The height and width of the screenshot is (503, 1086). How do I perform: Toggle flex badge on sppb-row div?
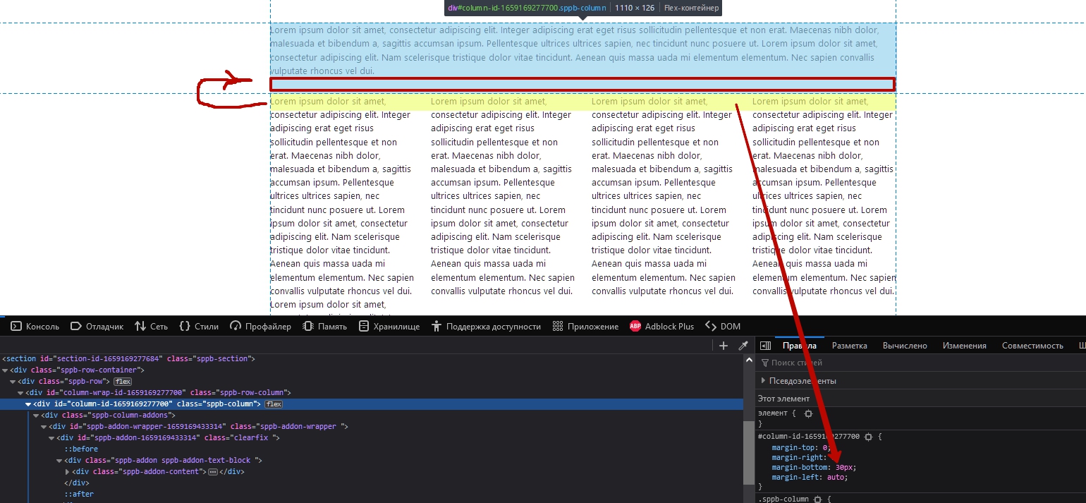(x=123, y=381)
